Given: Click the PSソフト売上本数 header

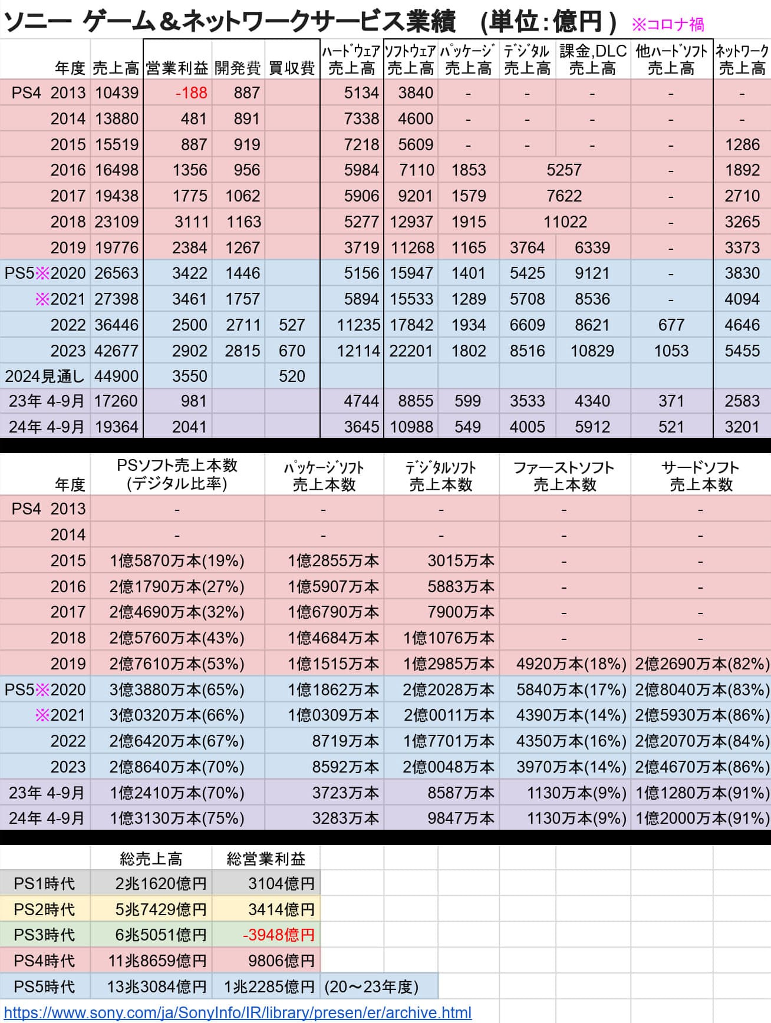Looking at the screenshot, I should [x=177, y=475].
